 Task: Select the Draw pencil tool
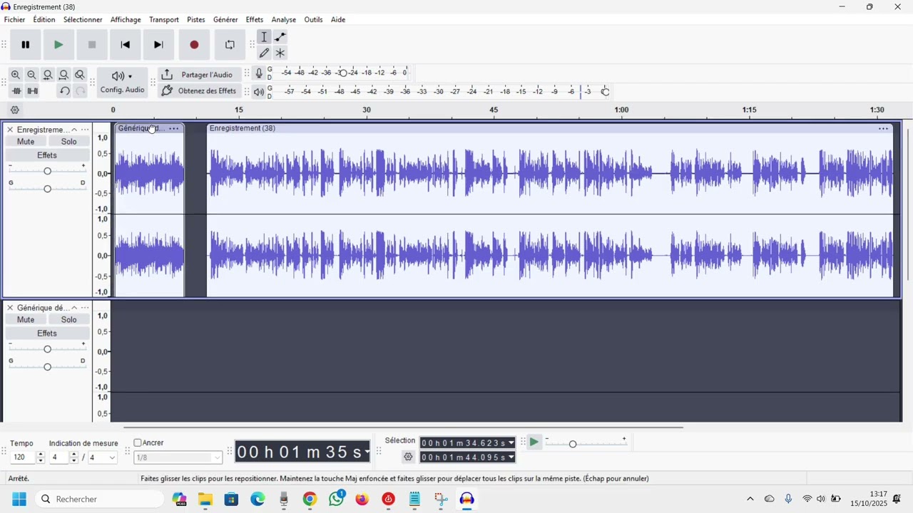pyautogui.click(x=264, y=53)
